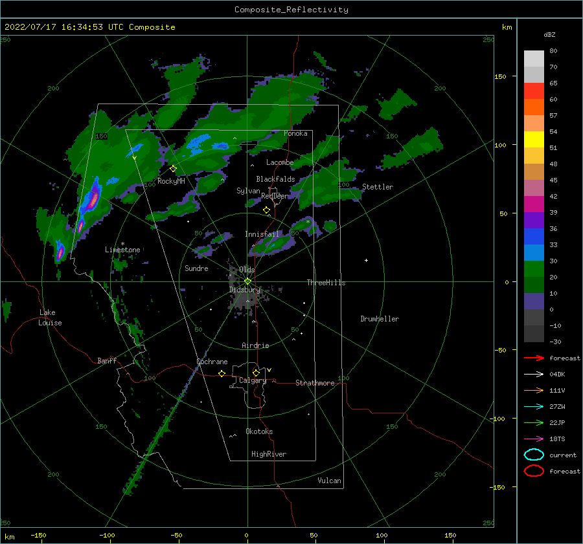
Task: Select the green 22JP arrow legend icon
Action: click(x=534, y=422)
